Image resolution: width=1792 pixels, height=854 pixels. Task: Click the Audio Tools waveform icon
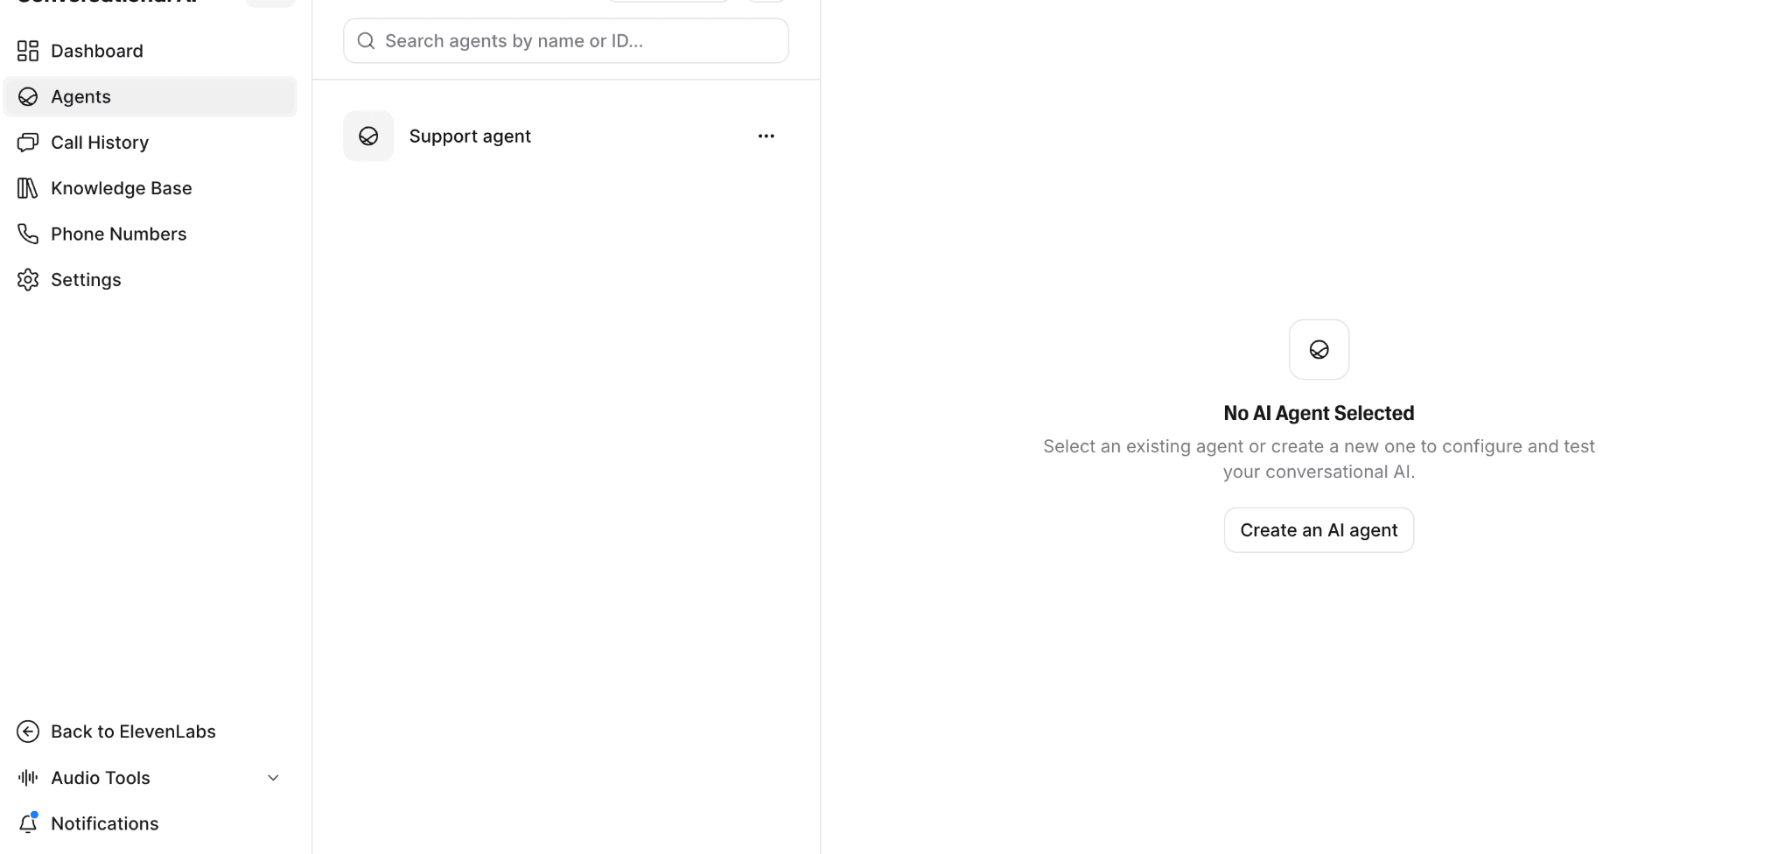point(28,778)
